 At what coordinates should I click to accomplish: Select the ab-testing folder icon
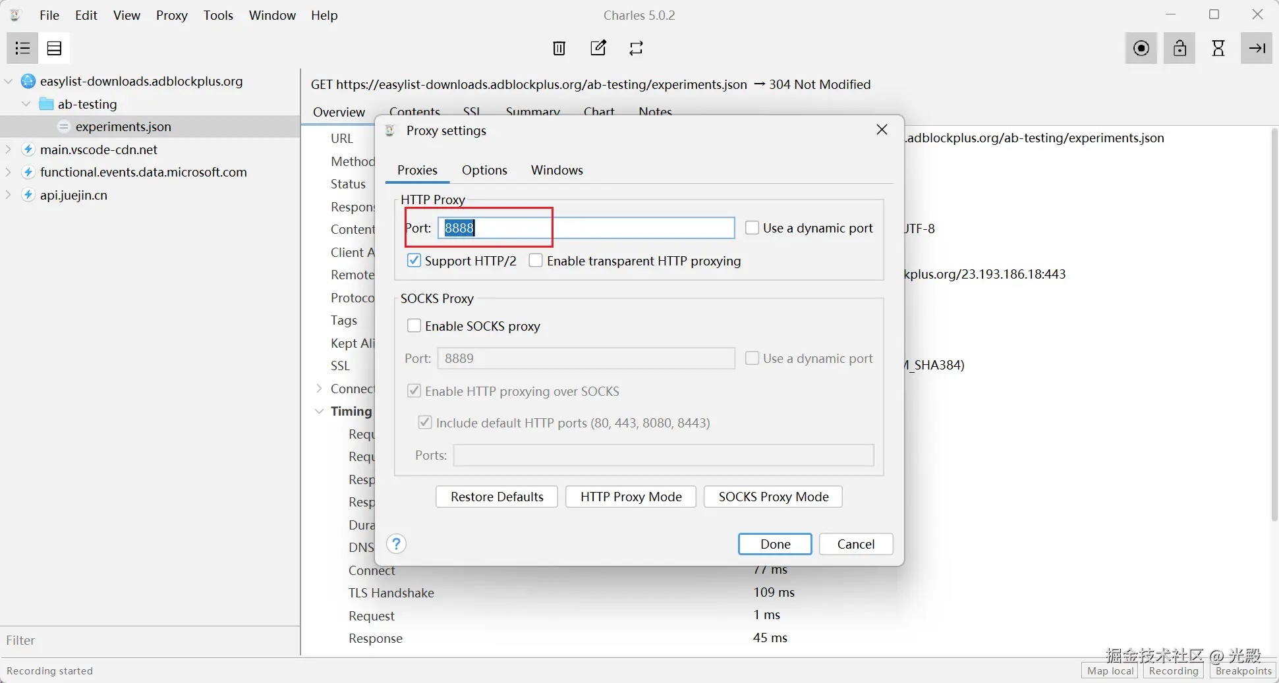[x=46, y=104]
